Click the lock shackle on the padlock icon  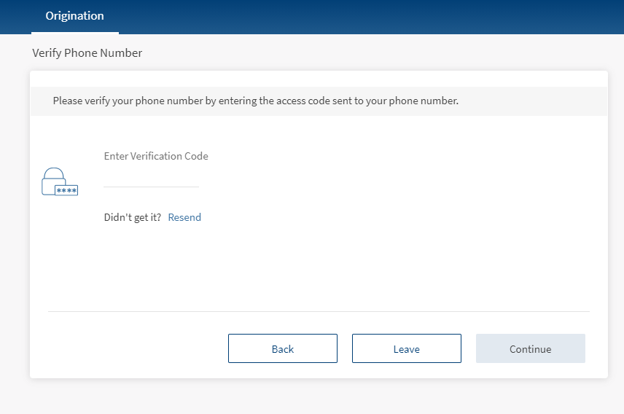(x=53, y=173)
